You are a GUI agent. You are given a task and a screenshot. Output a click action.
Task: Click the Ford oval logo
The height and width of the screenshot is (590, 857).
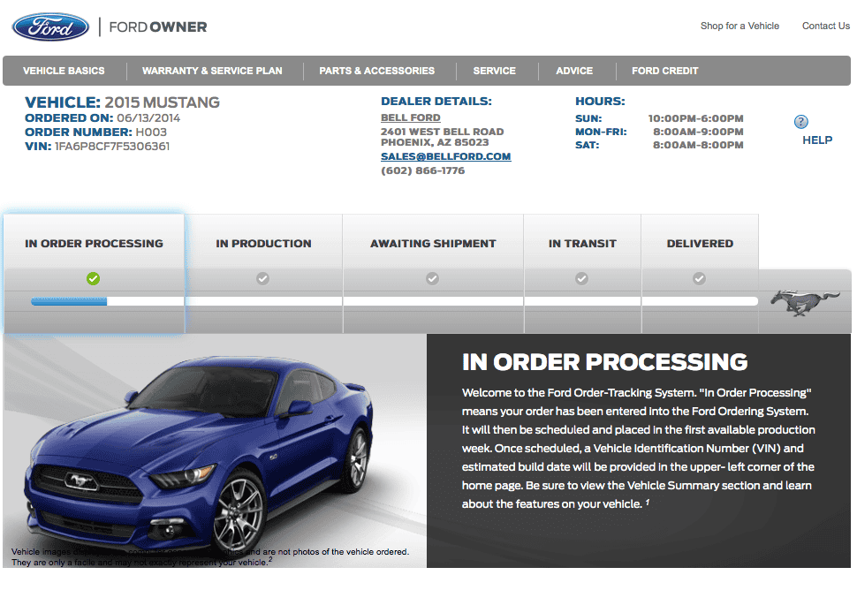click(x=50, y=26)
